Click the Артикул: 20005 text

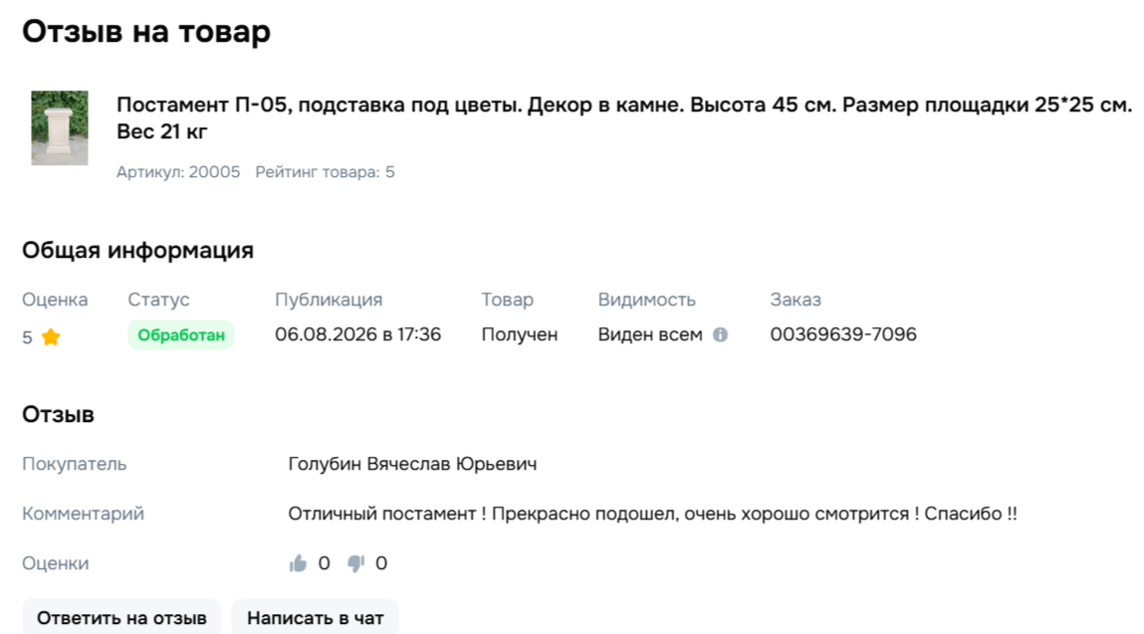[x=179, y=172]
